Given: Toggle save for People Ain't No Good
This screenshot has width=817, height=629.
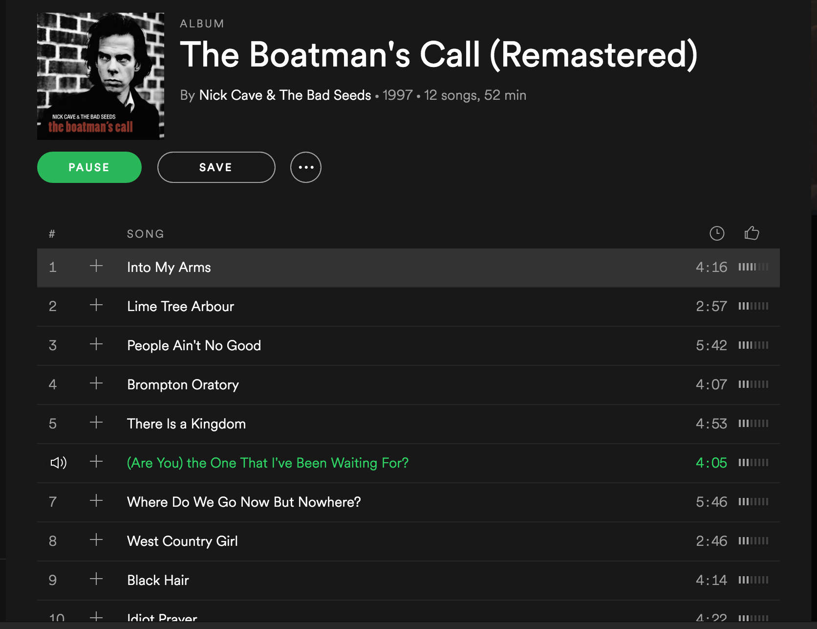Looking at the screenshot, I should click(96, 344).
